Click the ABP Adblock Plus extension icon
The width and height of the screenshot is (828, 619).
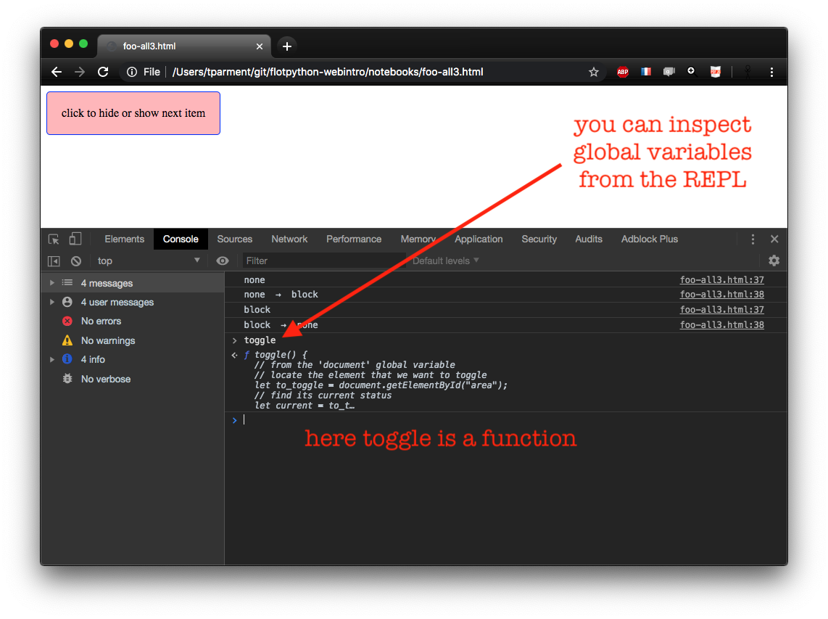622,72
